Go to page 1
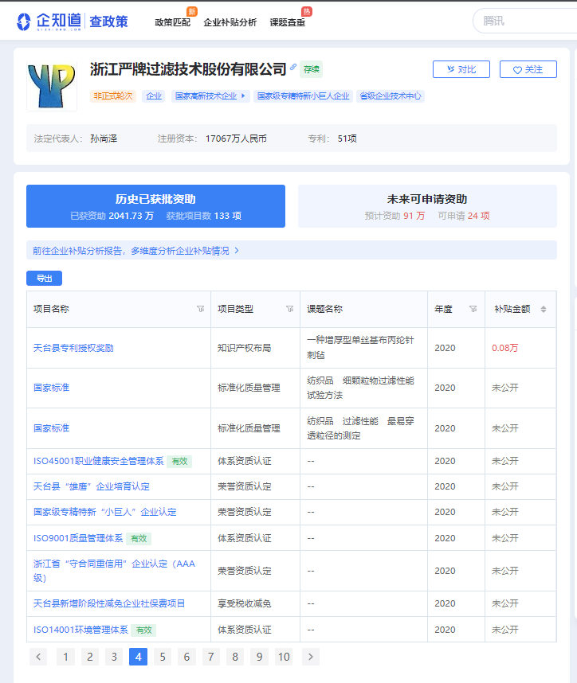Viewport: 577px width, 683px height. coord(65,657)
